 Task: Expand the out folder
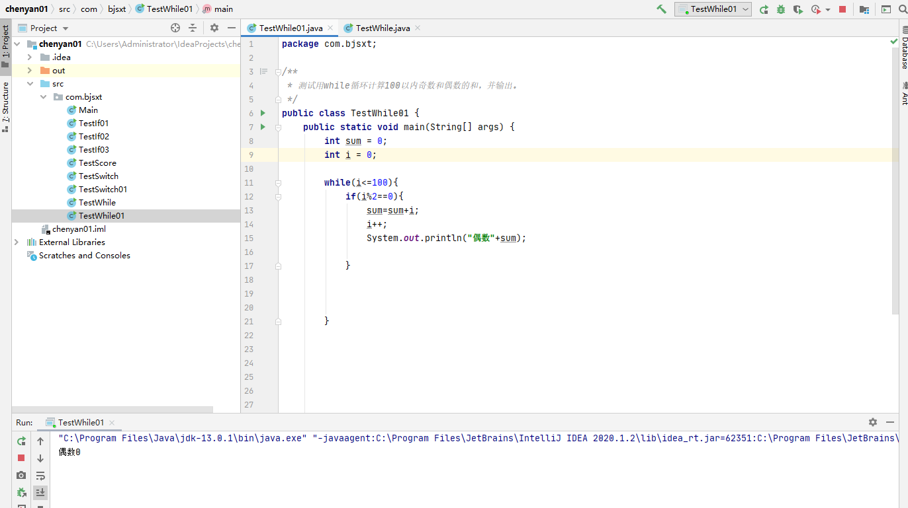click(x=30, y=71)
